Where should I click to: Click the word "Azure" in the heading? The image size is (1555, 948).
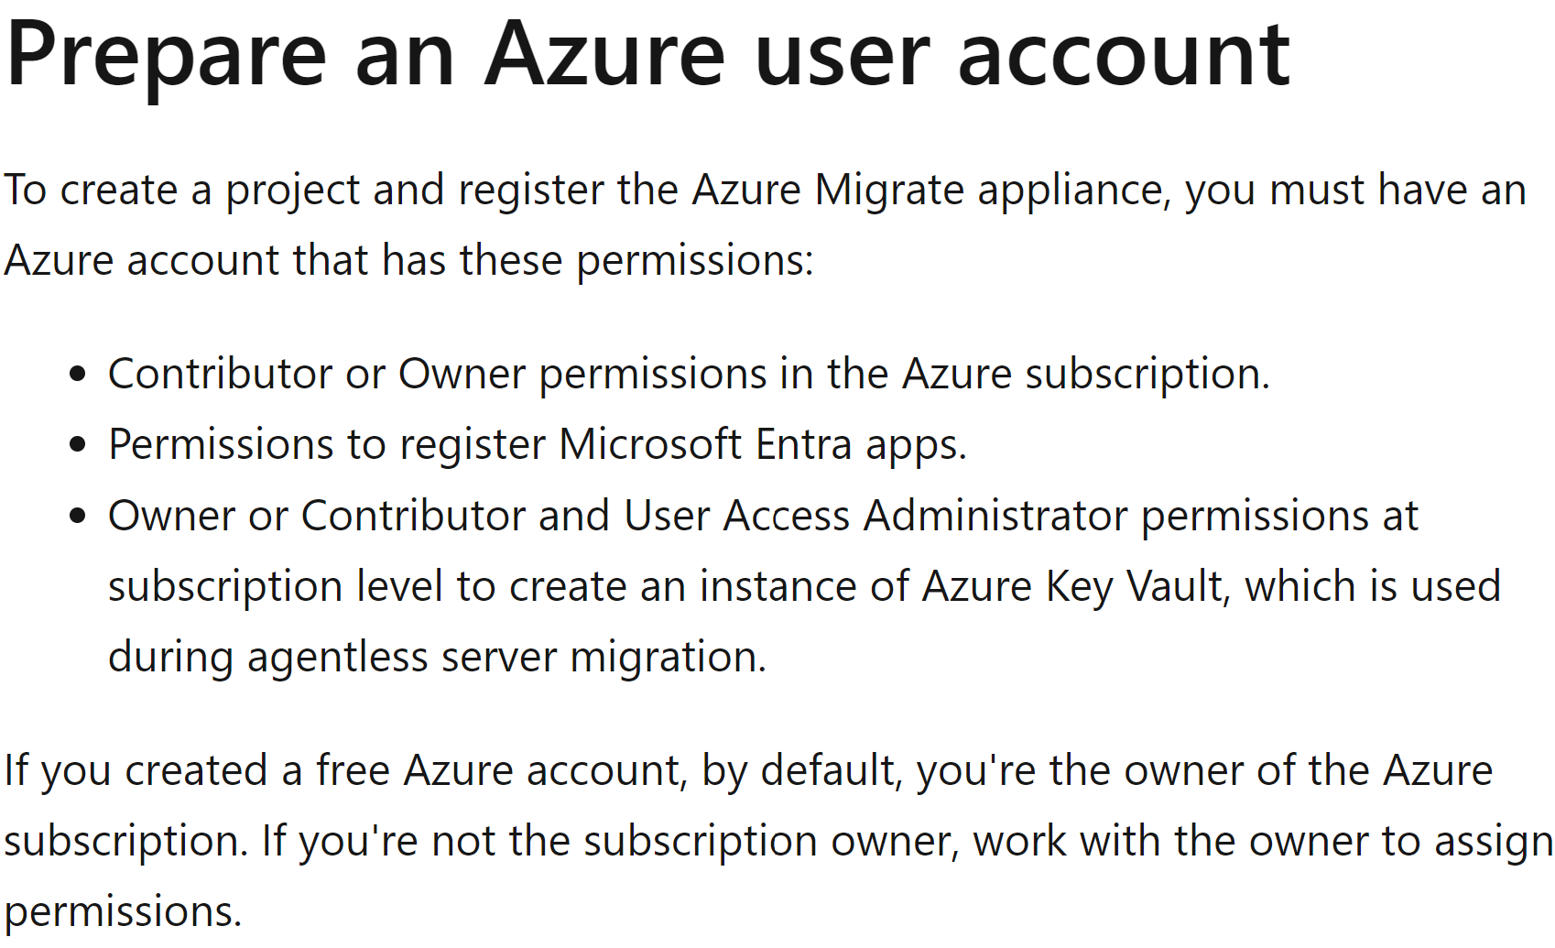pyautogui.click(x=604, y=57)
